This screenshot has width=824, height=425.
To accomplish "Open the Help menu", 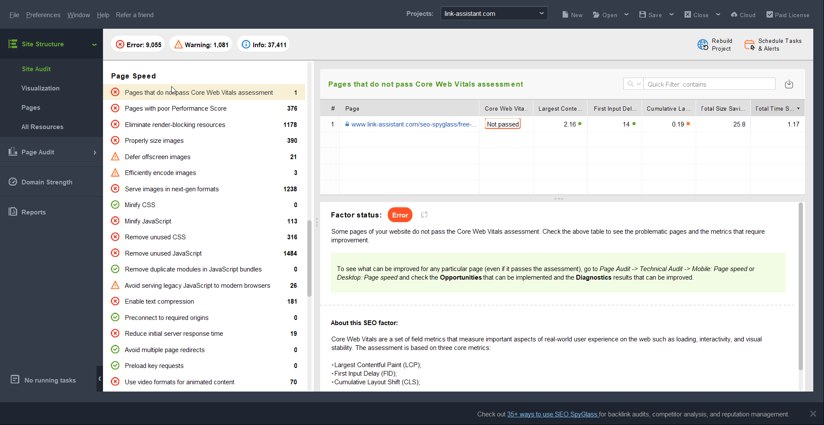I will point(103,15).
